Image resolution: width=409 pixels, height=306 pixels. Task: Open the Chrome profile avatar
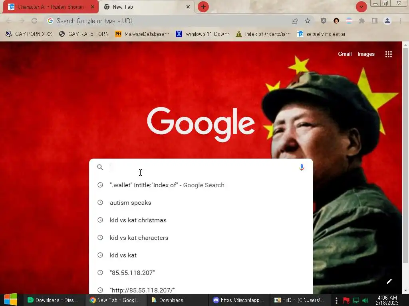(387, 21)
